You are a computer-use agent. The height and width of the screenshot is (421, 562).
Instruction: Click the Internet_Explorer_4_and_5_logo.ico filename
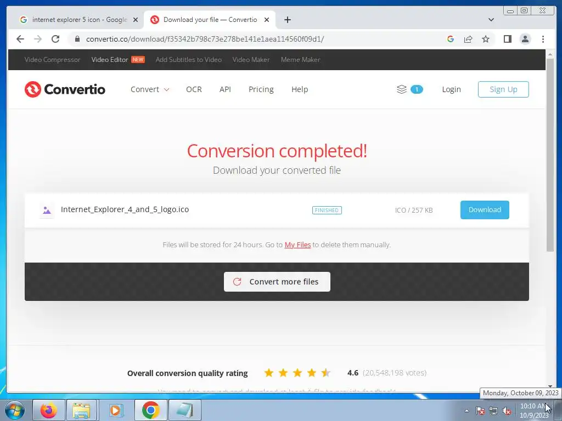point(125,209)
